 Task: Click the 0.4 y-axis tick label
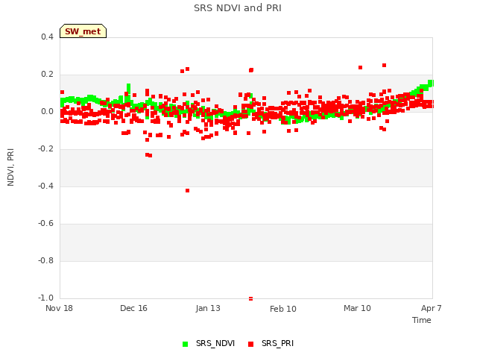tap(47, 37)
